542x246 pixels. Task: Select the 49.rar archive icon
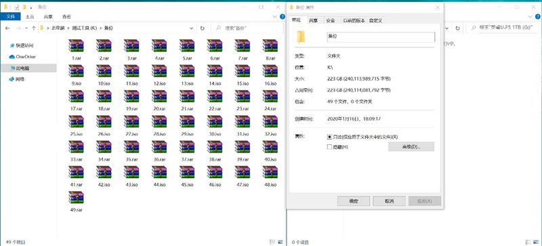click(76, 197)
